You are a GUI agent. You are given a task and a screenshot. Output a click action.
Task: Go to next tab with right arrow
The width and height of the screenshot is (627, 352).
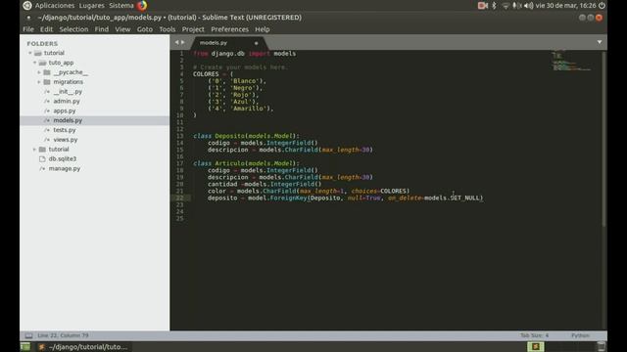(x=183, y=42)
